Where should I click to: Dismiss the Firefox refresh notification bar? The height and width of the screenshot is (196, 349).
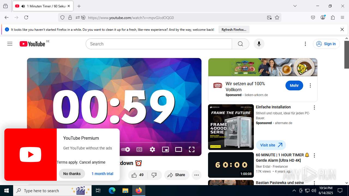[342, 29]
